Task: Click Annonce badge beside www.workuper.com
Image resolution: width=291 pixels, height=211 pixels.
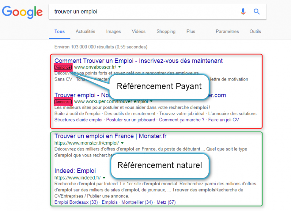Action: (63, 102)
